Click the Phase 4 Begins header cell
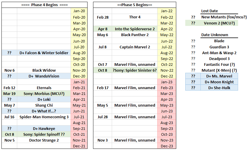Screen dimensions: 248x150 pyautogui.click(x=45, y=5)
